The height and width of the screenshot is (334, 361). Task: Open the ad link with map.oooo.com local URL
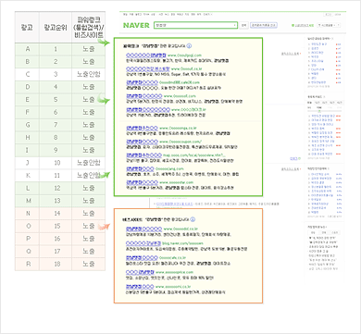coord(143,155)
